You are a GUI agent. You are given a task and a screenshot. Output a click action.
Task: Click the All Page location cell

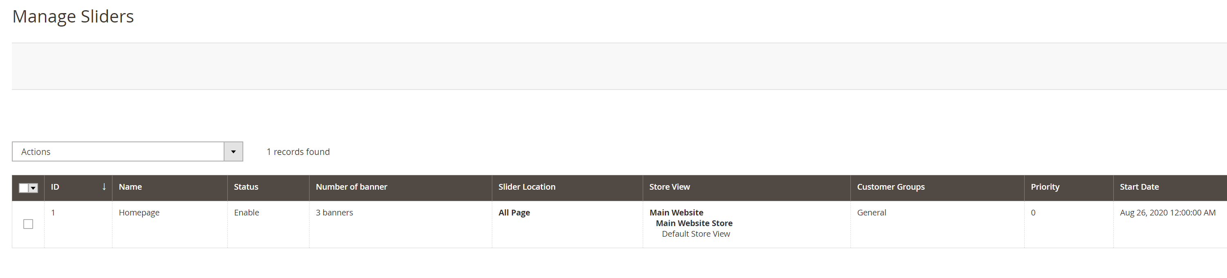click(x=567, y=224)
